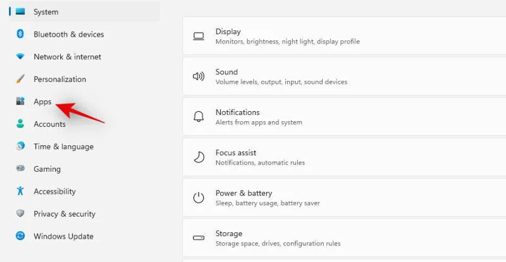Select System in the sidebar
Image resolution: width=506 pixels, height=262 pixels.
[46, 12]
